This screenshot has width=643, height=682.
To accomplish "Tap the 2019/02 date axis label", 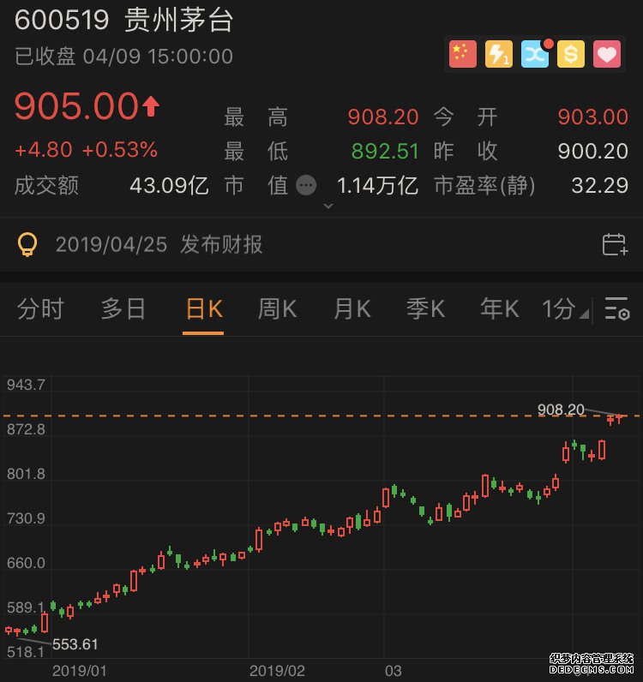I will pos(277,671).
